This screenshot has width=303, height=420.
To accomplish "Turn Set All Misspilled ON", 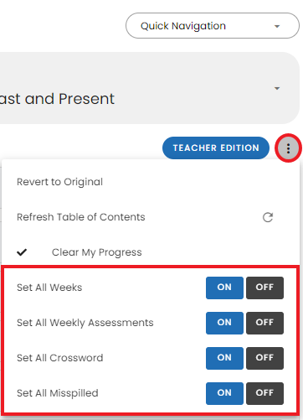I will [x=224, y=393].
